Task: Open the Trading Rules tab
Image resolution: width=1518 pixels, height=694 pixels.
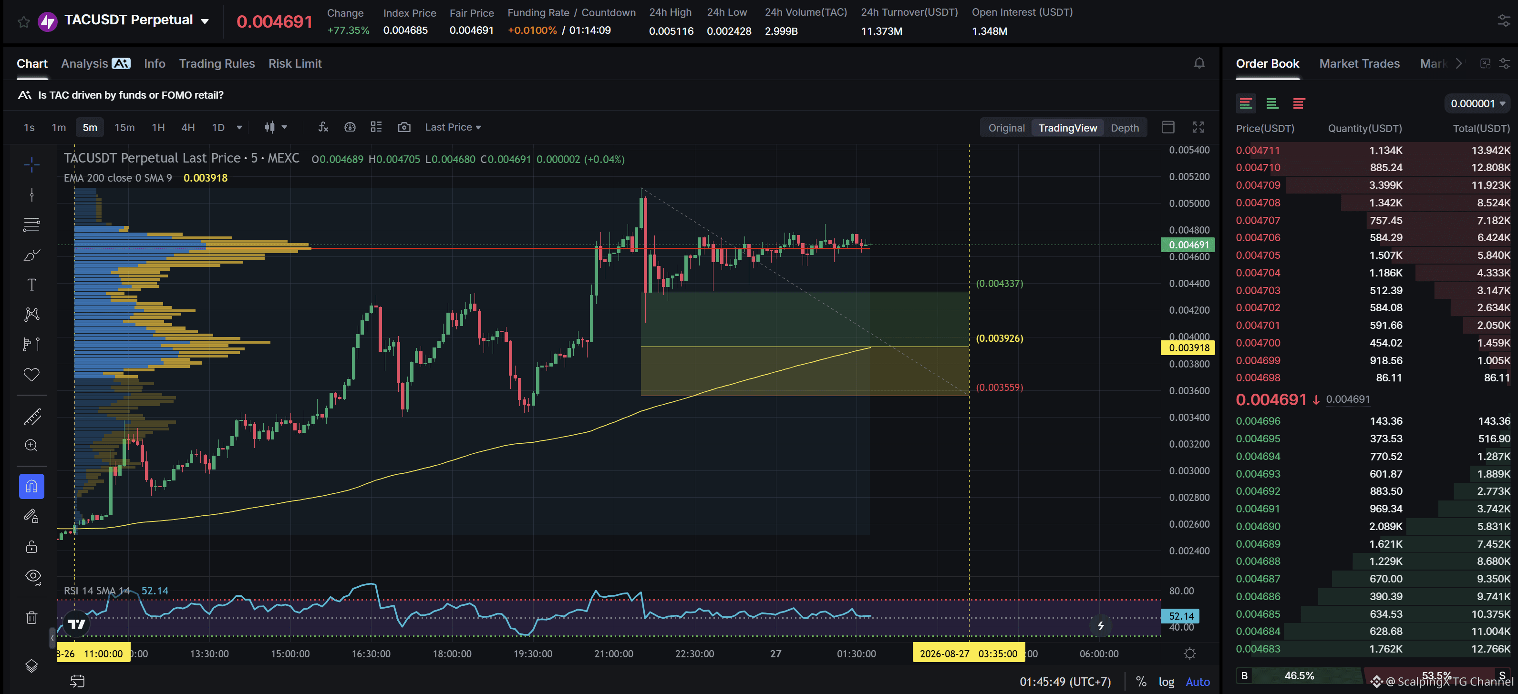Action: coord(217,63)
